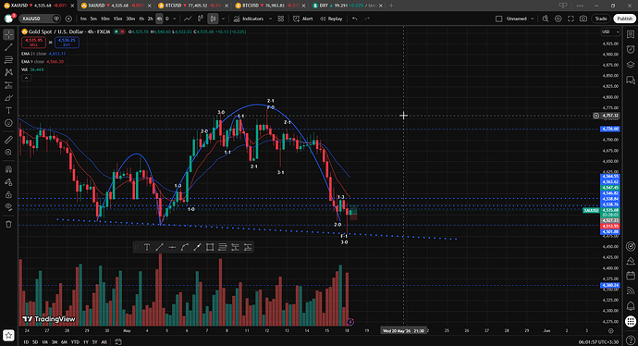Open the go to date icon

point(118,342)
